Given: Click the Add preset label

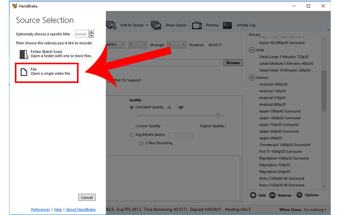Looking at the screenshot, I should tap(262, 196).
